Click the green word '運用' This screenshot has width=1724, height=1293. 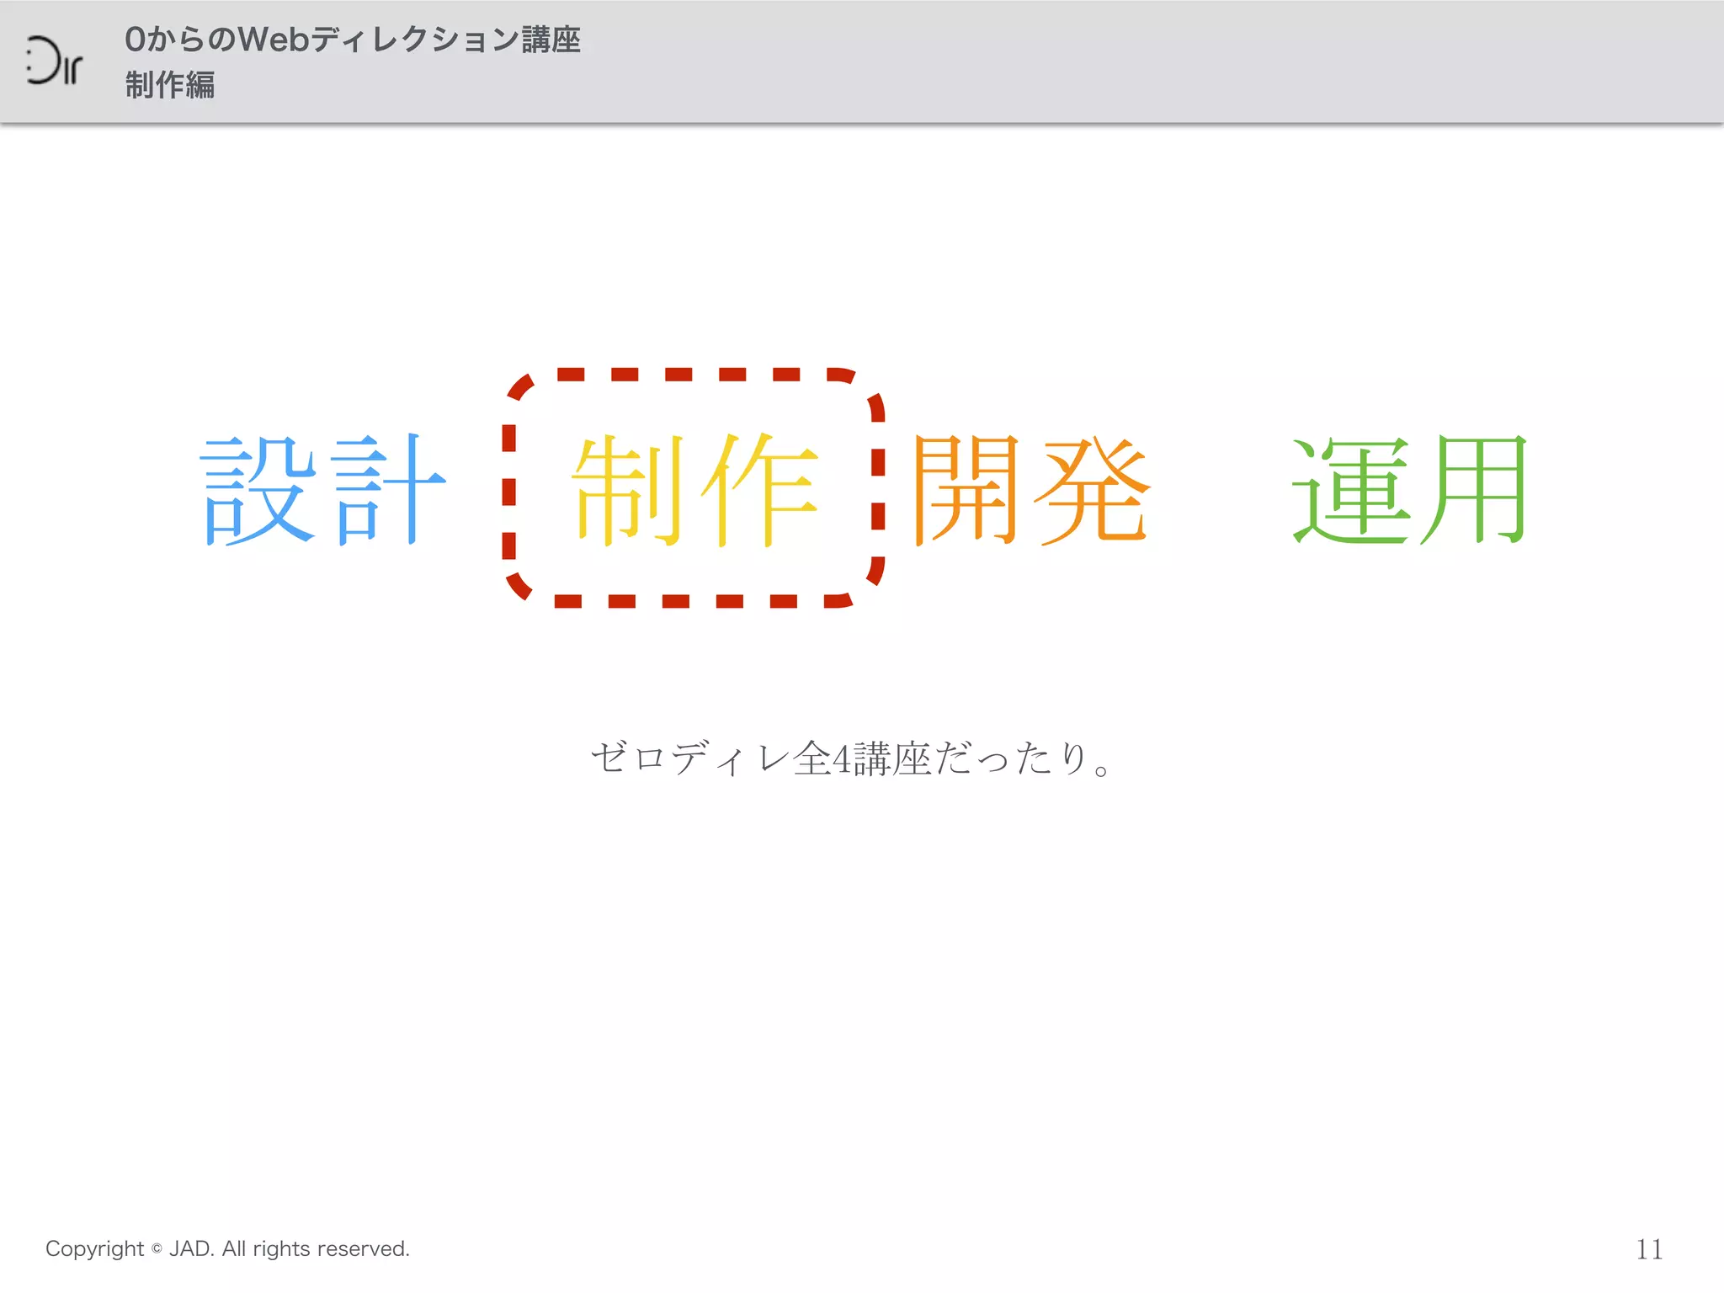pos(1410,490)
